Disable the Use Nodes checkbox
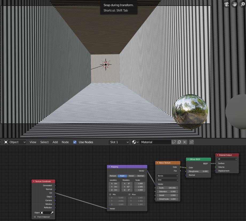The image size is (246, 221). (x=75, y=142)
